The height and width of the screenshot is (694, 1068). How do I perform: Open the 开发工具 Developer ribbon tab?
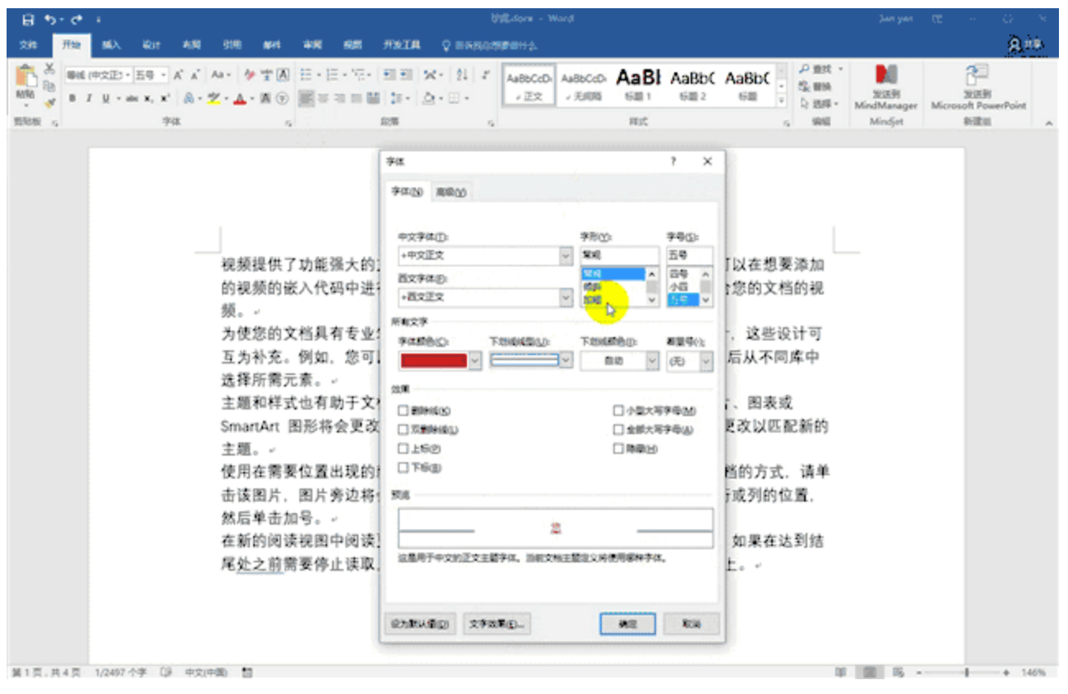click(401, 45)
